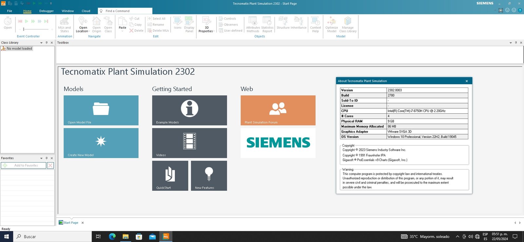Click the red Delete X tool
The image size is (524, 242).
coord(136,31)
